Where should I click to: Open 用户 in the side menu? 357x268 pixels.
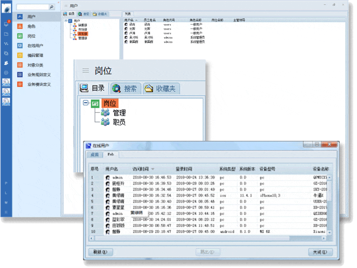(x=37, y=17)
